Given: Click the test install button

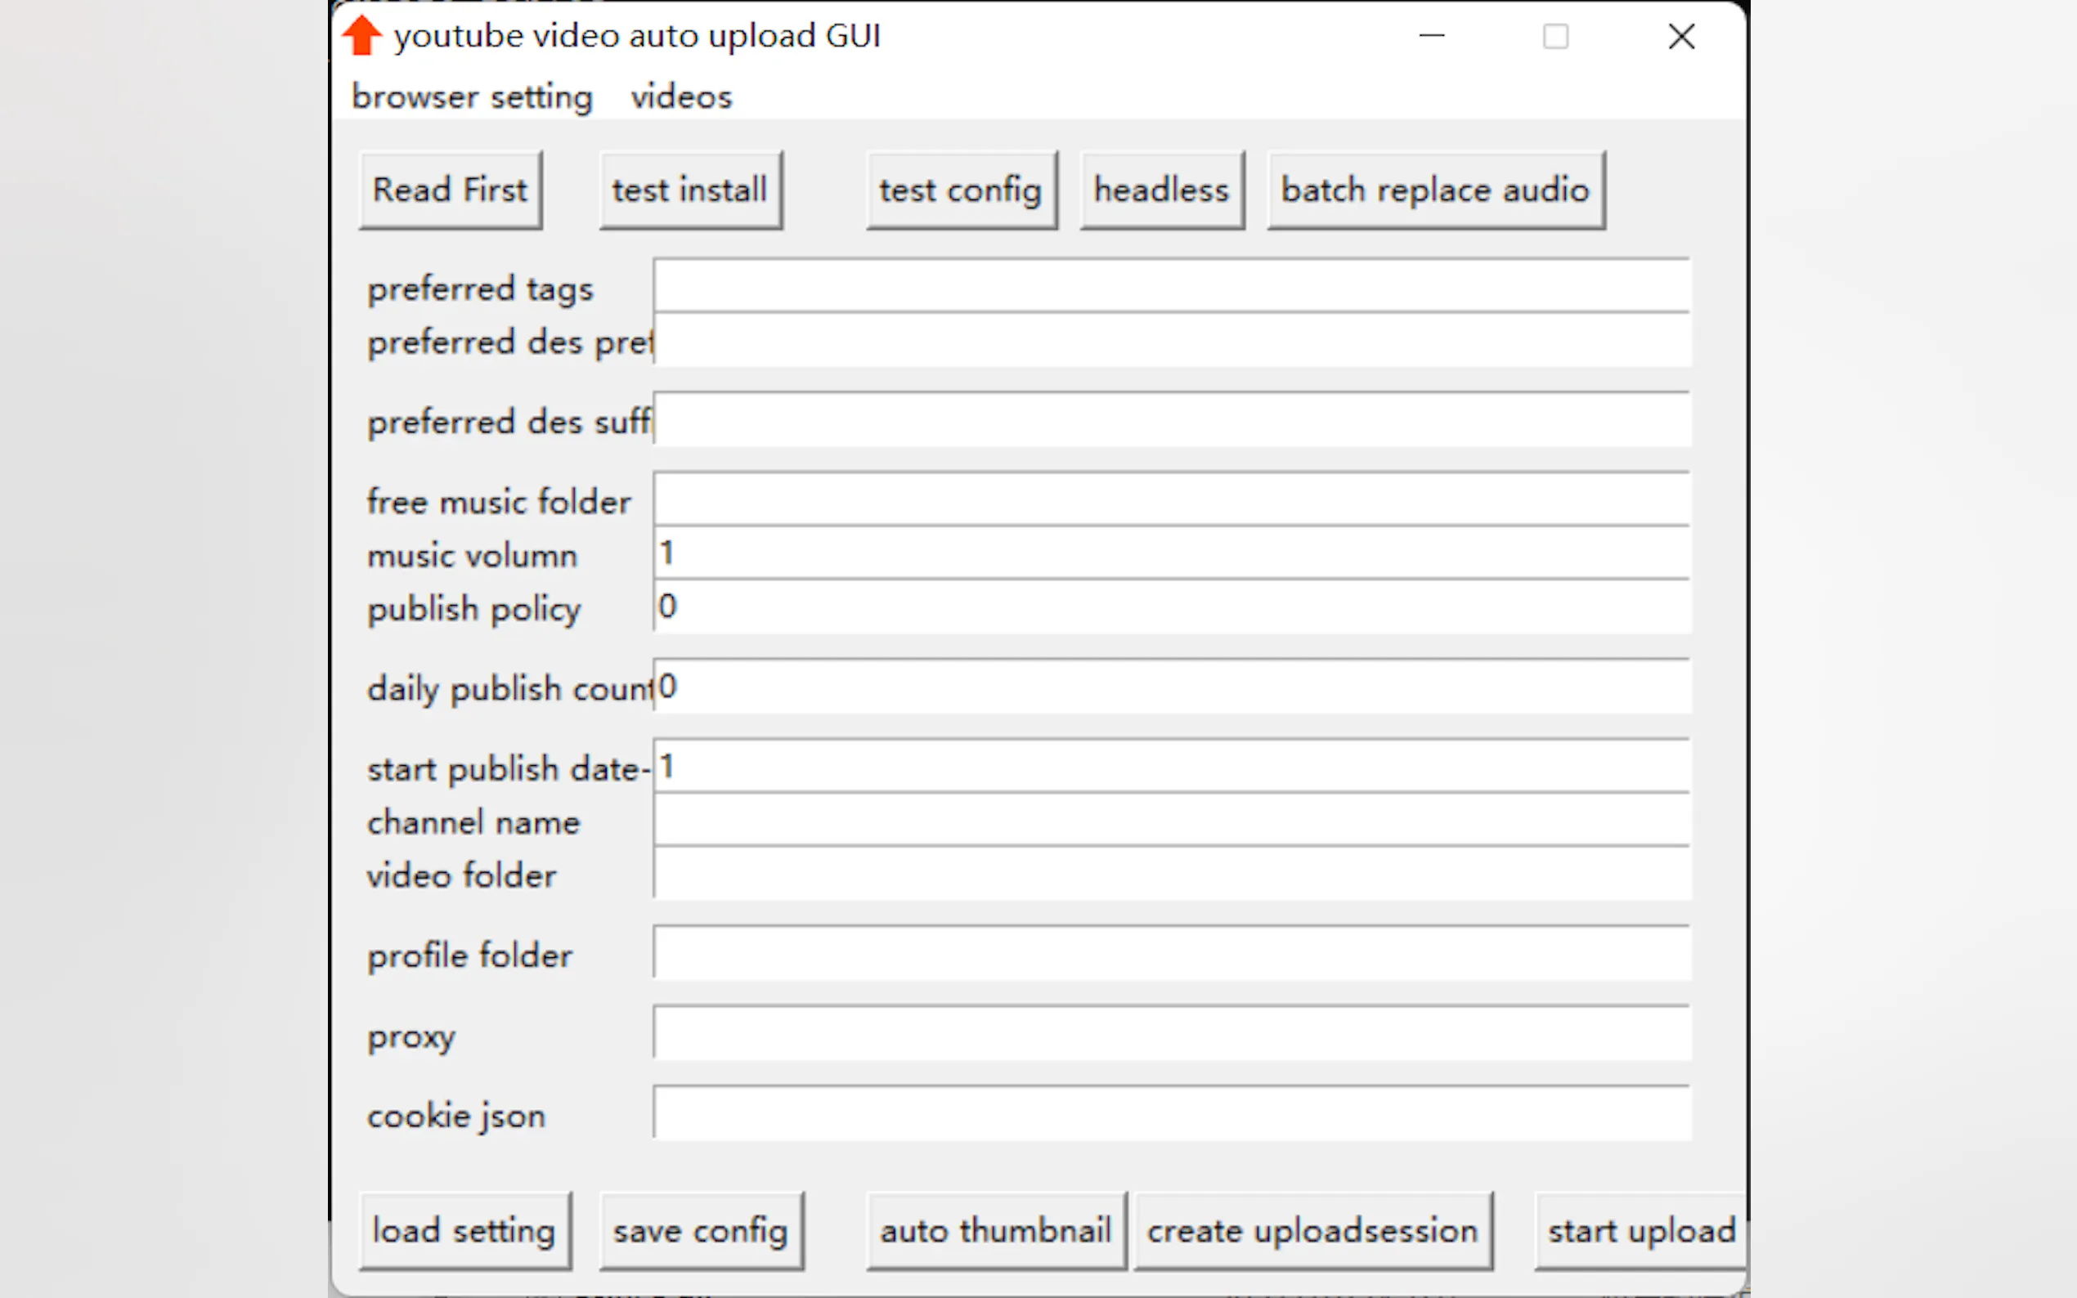Looking at the screenshot, I should [689, 190].
